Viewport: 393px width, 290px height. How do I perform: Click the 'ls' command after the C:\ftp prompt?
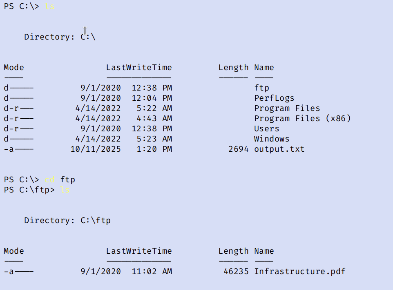65,190
